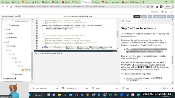Click the Delete button
This screenshot has width=175, height=98.
click(x=10, y=16)
